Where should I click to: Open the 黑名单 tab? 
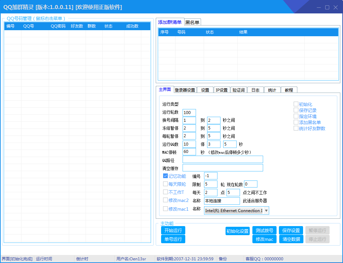192,22
